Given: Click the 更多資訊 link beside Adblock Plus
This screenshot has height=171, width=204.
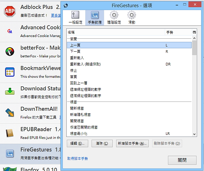Looking at the screenshot, I should (56, 15).
